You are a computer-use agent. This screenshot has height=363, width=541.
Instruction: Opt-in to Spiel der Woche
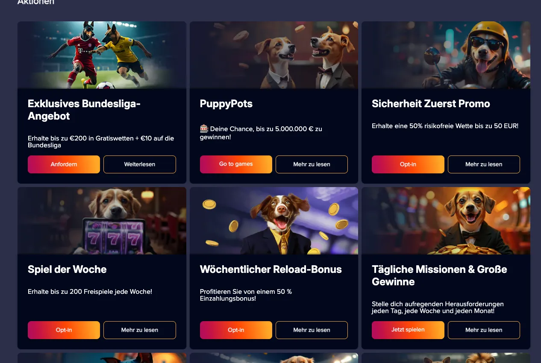click(64, 330)
